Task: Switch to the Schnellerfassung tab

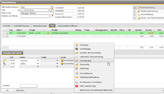Action: tap(22, 26)
